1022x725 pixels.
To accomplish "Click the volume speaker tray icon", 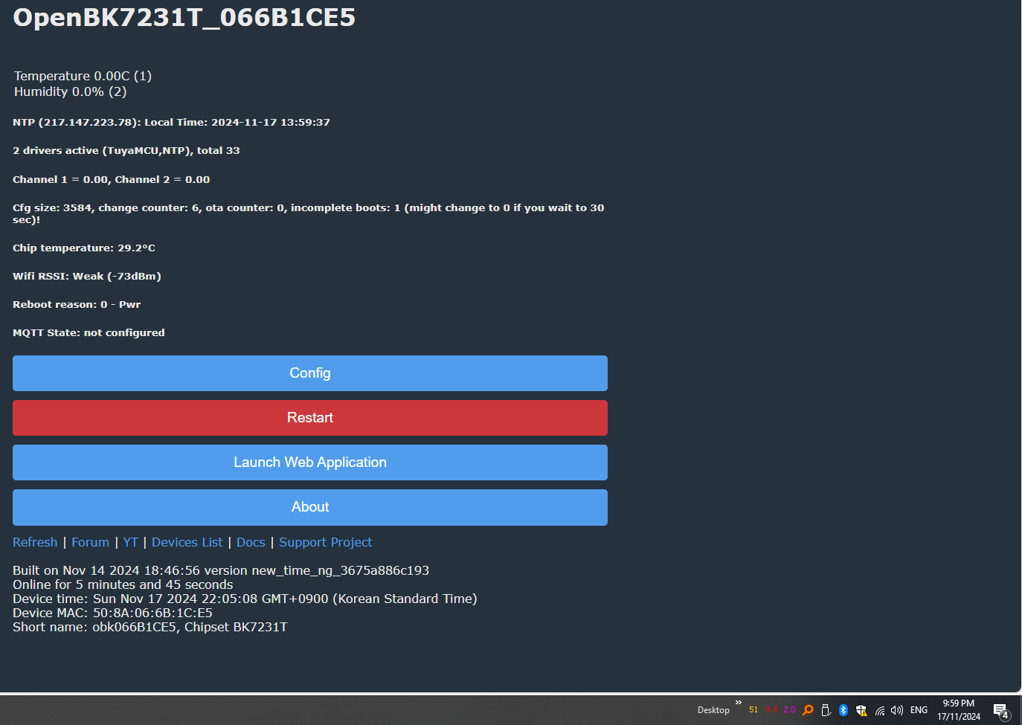I will tap(897, 710).
